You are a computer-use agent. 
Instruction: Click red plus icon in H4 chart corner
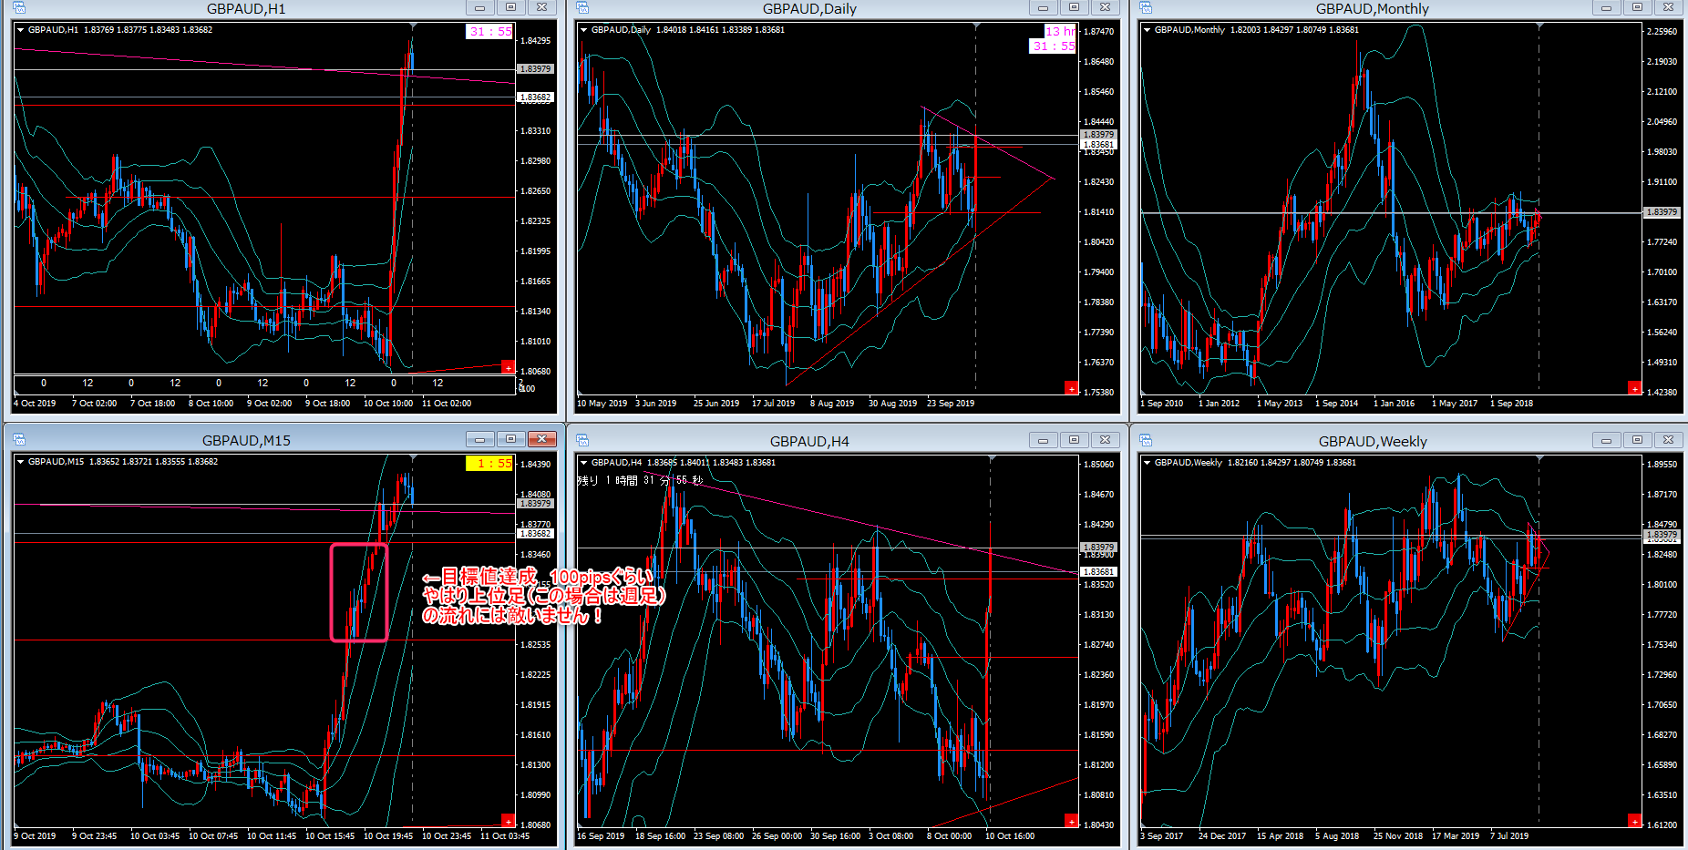1071,821
